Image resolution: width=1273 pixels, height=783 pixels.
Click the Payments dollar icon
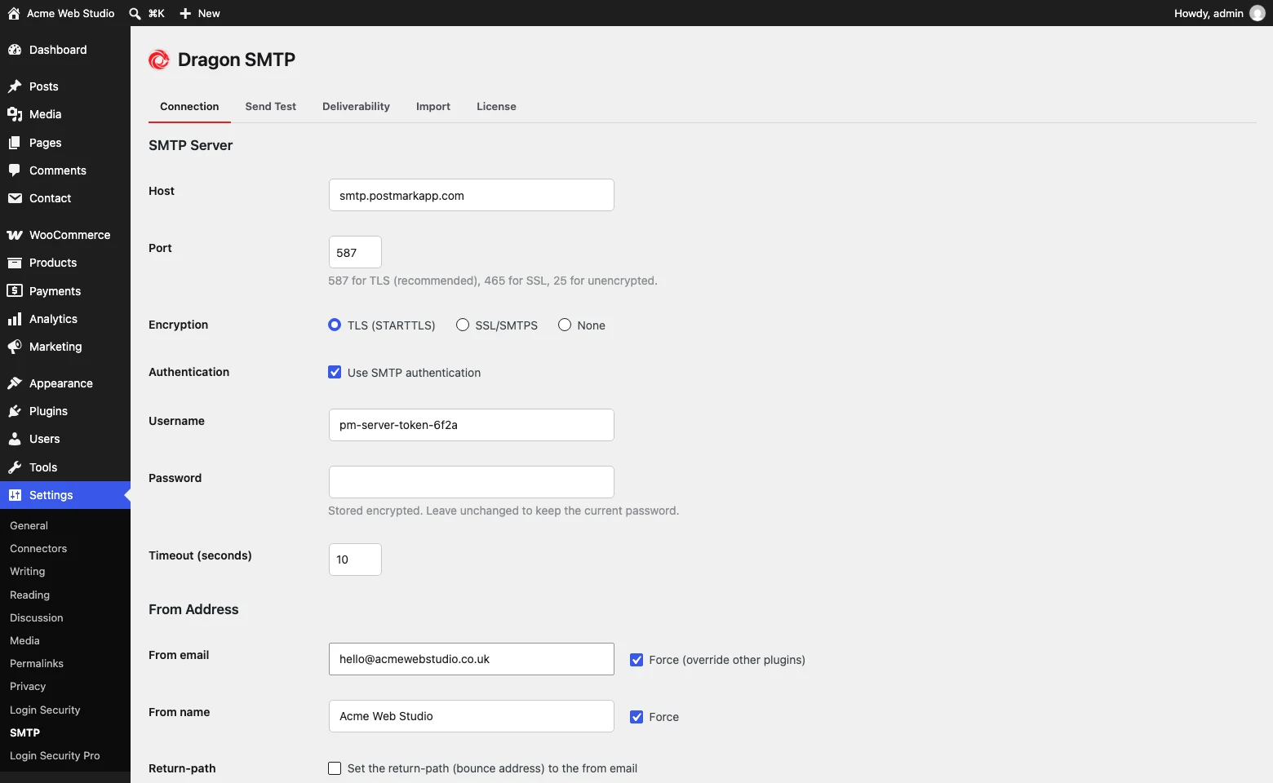click(x=15, y=290)
